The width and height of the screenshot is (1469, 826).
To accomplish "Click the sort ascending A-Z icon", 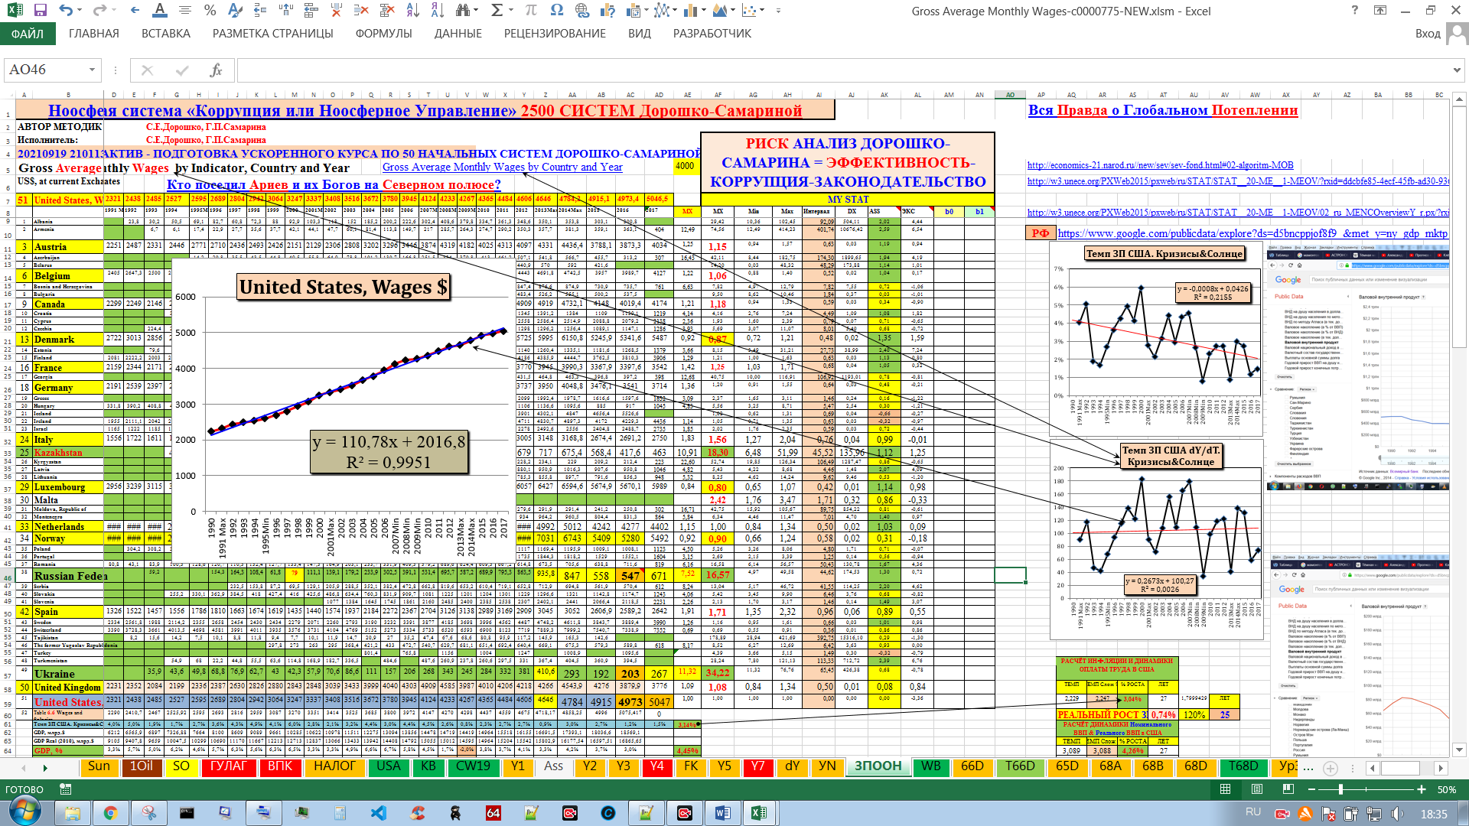I will 413,11.
